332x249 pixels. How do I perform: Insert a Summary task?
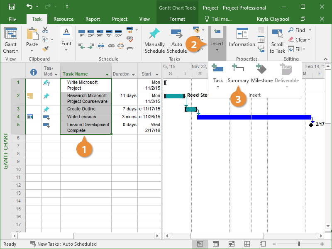(238, 73)
